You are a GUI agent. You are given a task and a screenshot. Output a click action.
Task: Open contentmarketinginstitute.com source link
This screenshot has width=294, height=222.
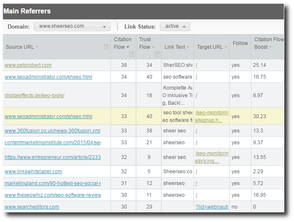tap(53, 143)
